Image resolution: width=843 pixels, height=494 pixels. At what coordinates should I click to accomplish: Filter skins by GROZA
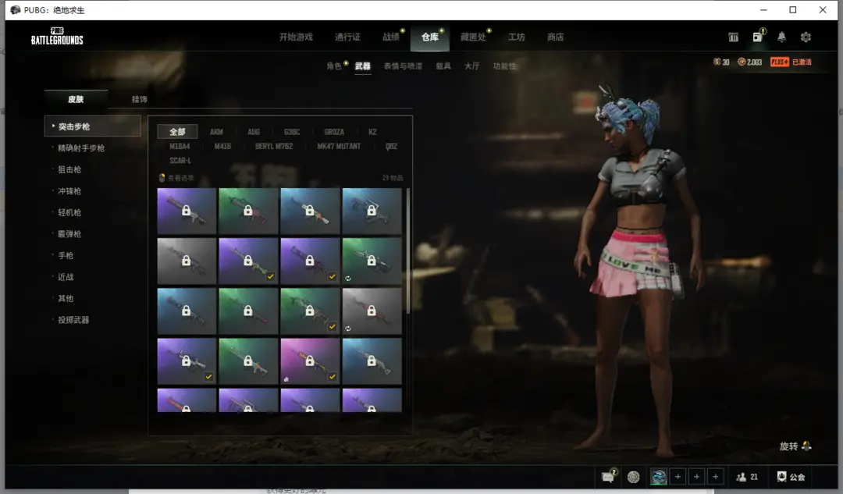coord(334,132)
